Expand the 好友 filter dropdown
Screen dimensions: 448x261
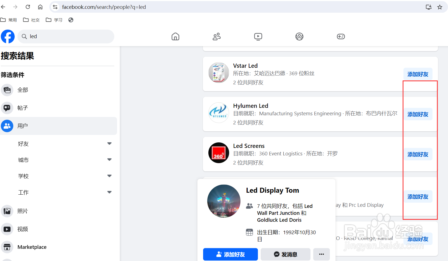click(x=109, y=143)
